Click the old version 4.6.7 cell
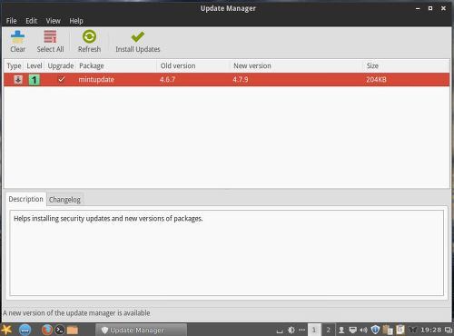 (167, 80)
